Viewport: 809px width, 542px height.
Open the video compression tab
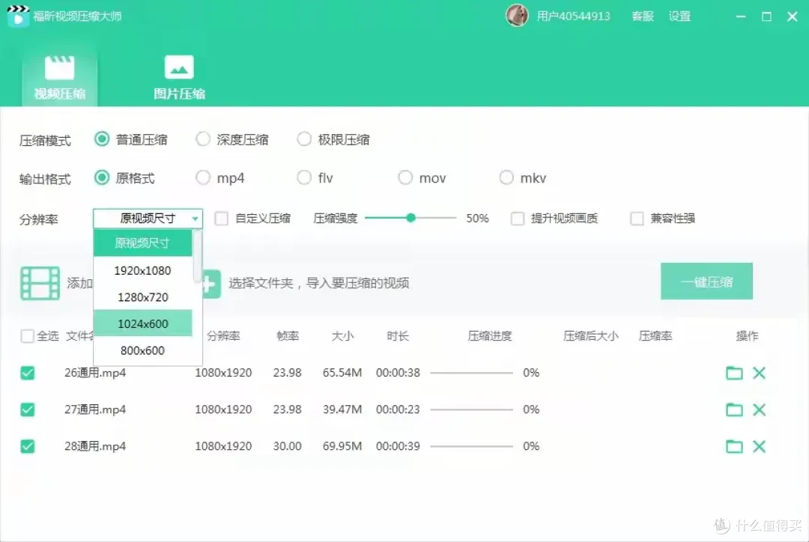[59, 77]
